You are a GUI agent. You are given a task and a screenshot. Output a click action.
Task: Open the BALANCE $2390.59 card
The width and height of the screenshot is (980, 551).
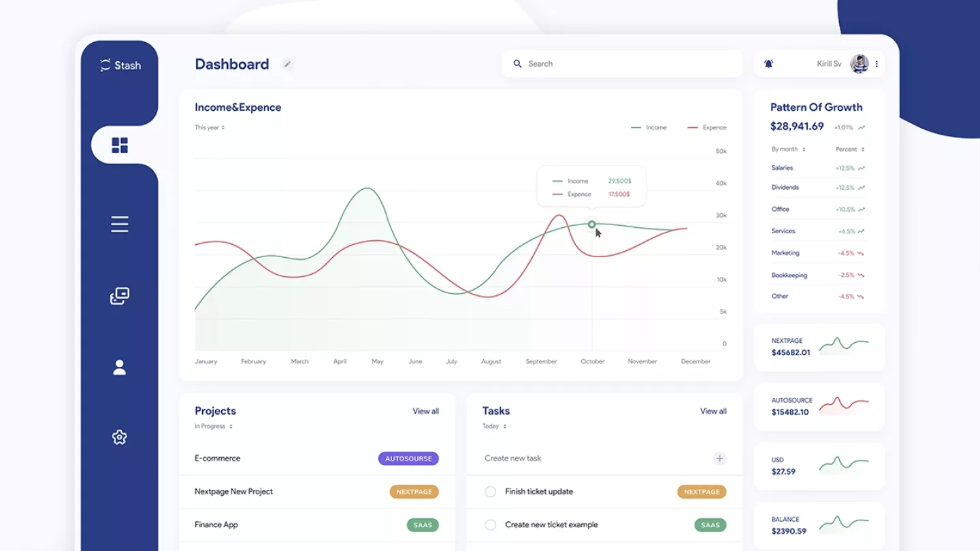coord(819,525)
